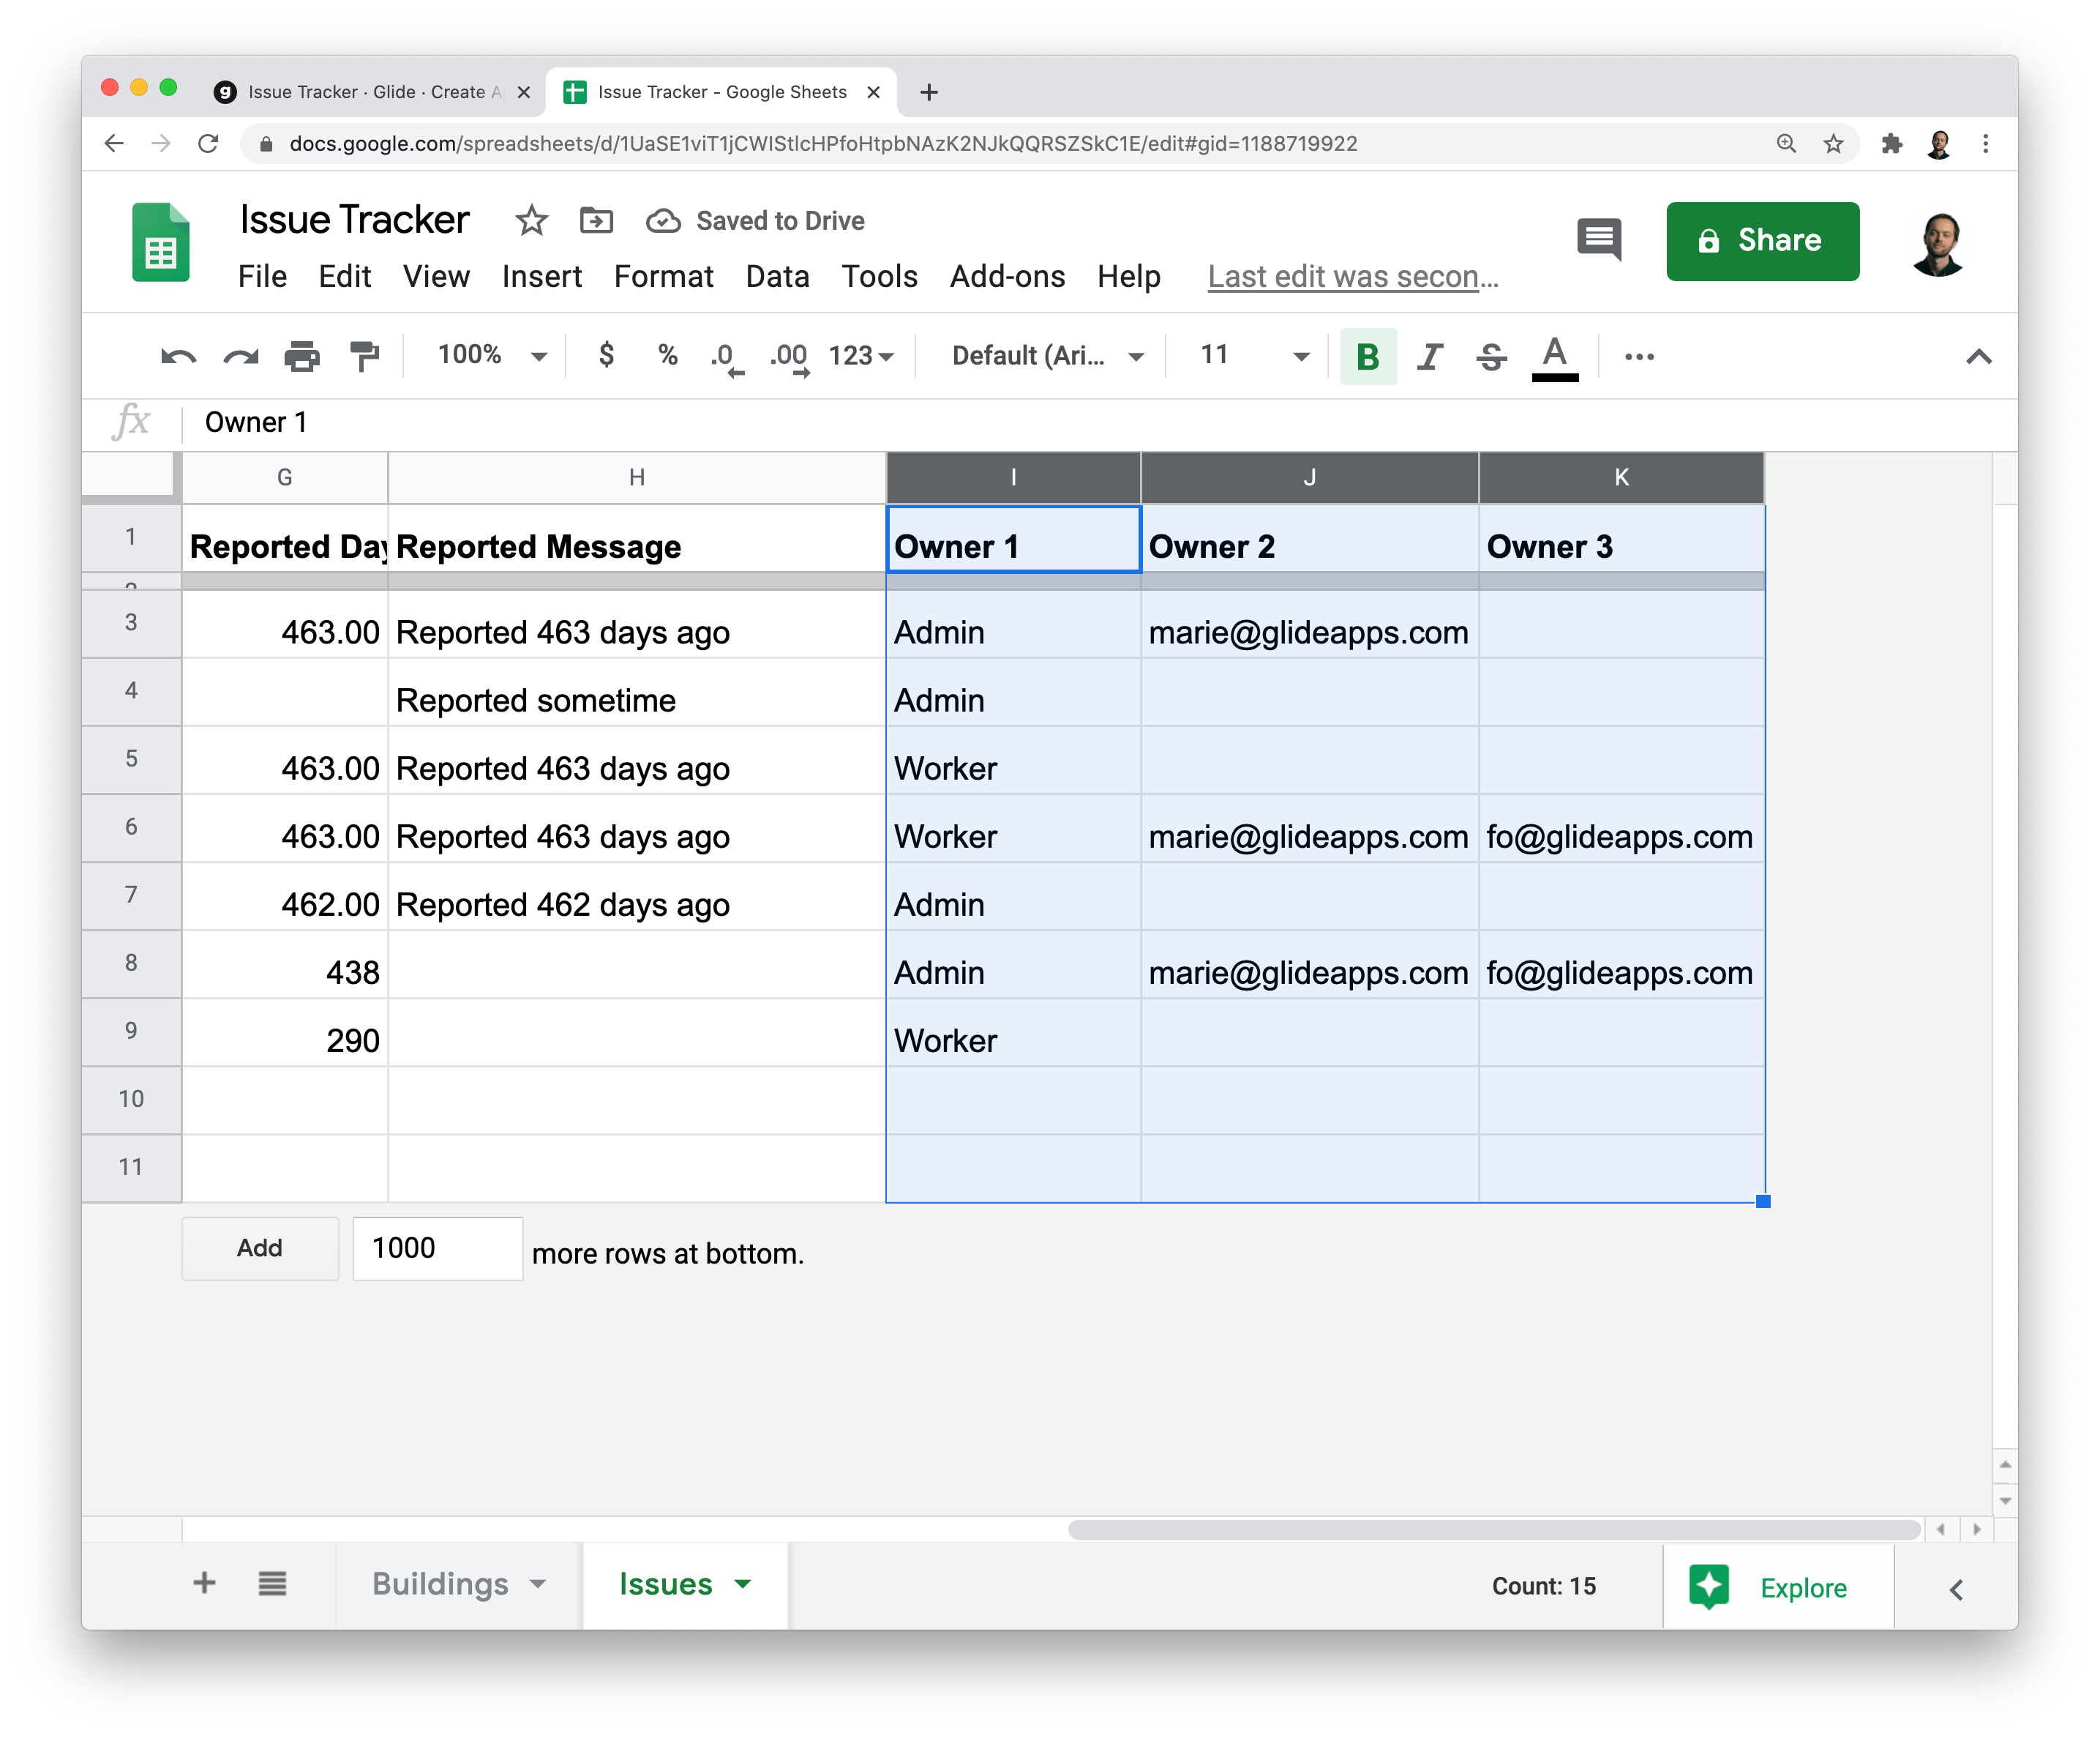Image resolution: width=2100 pixels, height=1738 pixels.
Task: Click the Print icon in the toolbar
Action: 301,357
